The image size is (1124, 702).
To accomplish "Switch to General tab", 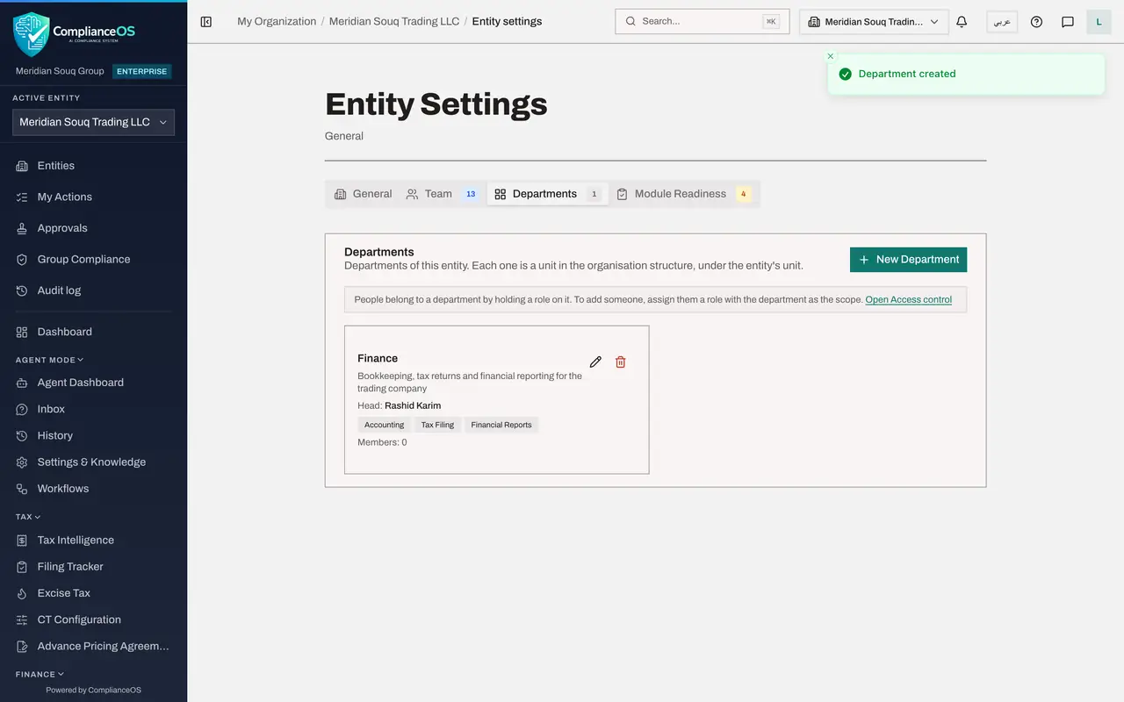I will click(363, 194).
